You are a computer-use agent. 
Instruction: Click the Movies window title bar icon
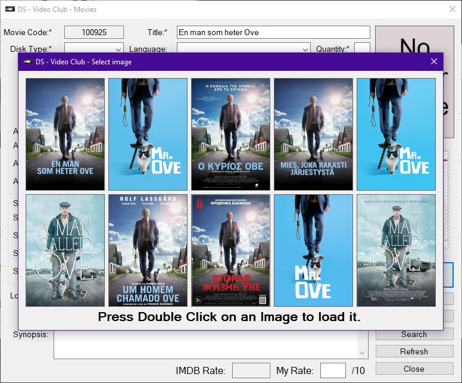(10, 9)
